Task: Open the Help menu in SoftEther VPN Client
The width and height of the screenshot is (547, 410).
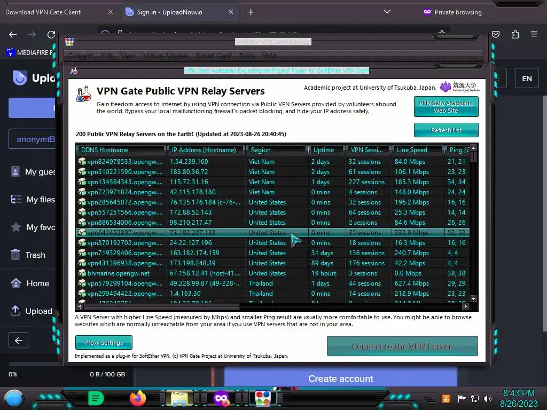Action: coord(269,56)
